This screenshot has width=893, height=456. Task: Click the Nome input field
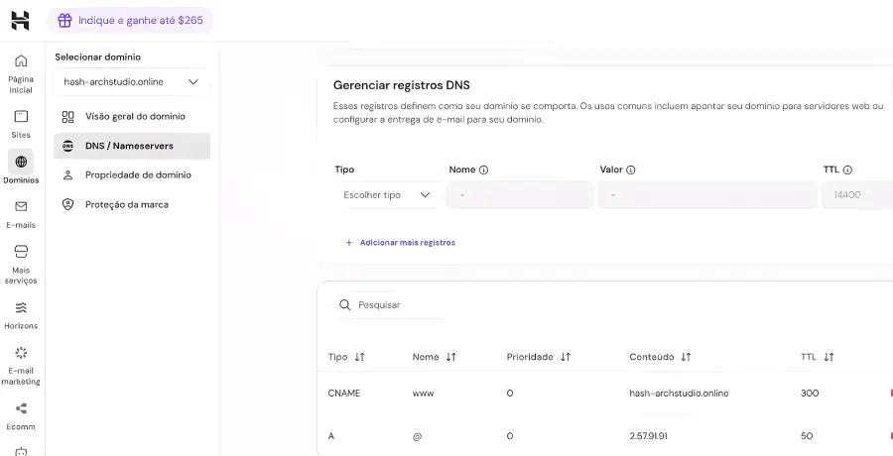coord(520,194)
